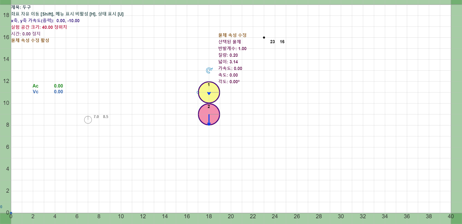
Task: Click the "물체 속성 수정 활성" line
Action: click(x=30, y=40)
